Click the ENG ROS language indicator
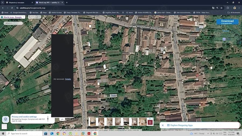Screen dimensions: 242x136 coord(225,134)
